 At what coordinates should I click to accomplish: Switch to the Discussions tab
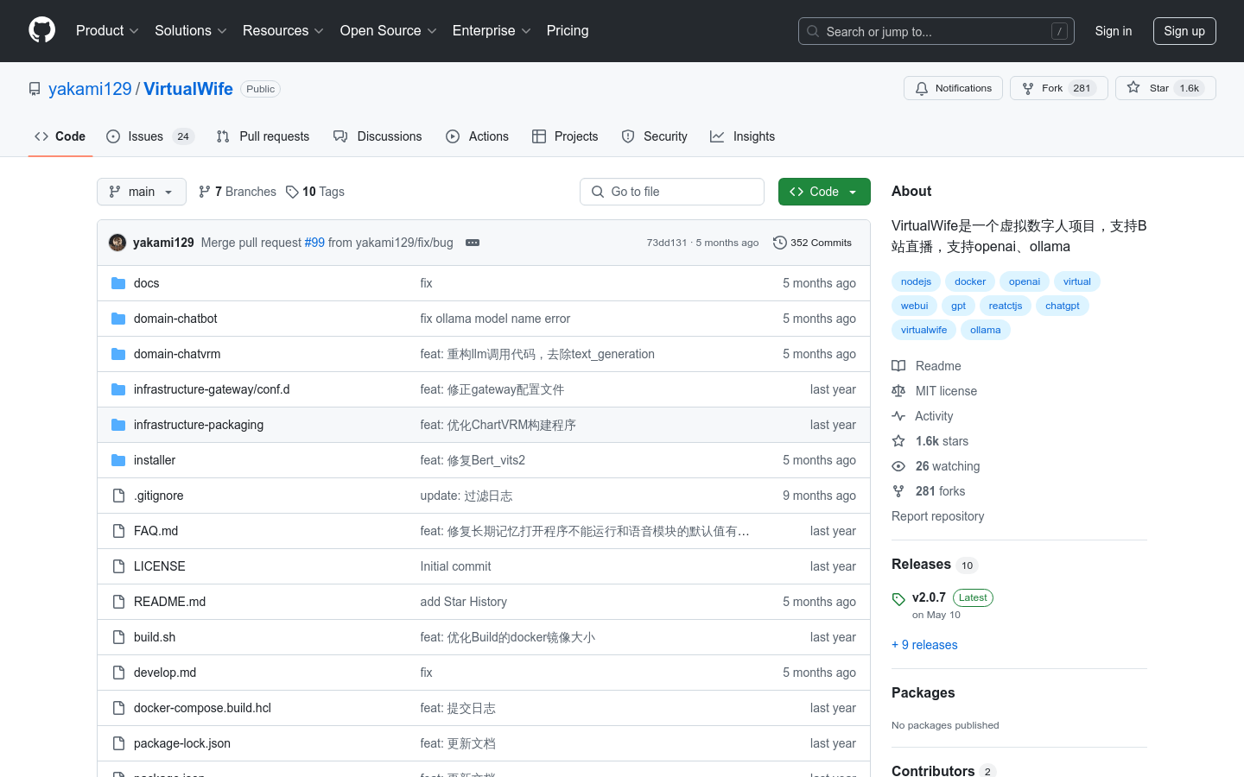tap(378, 136)
